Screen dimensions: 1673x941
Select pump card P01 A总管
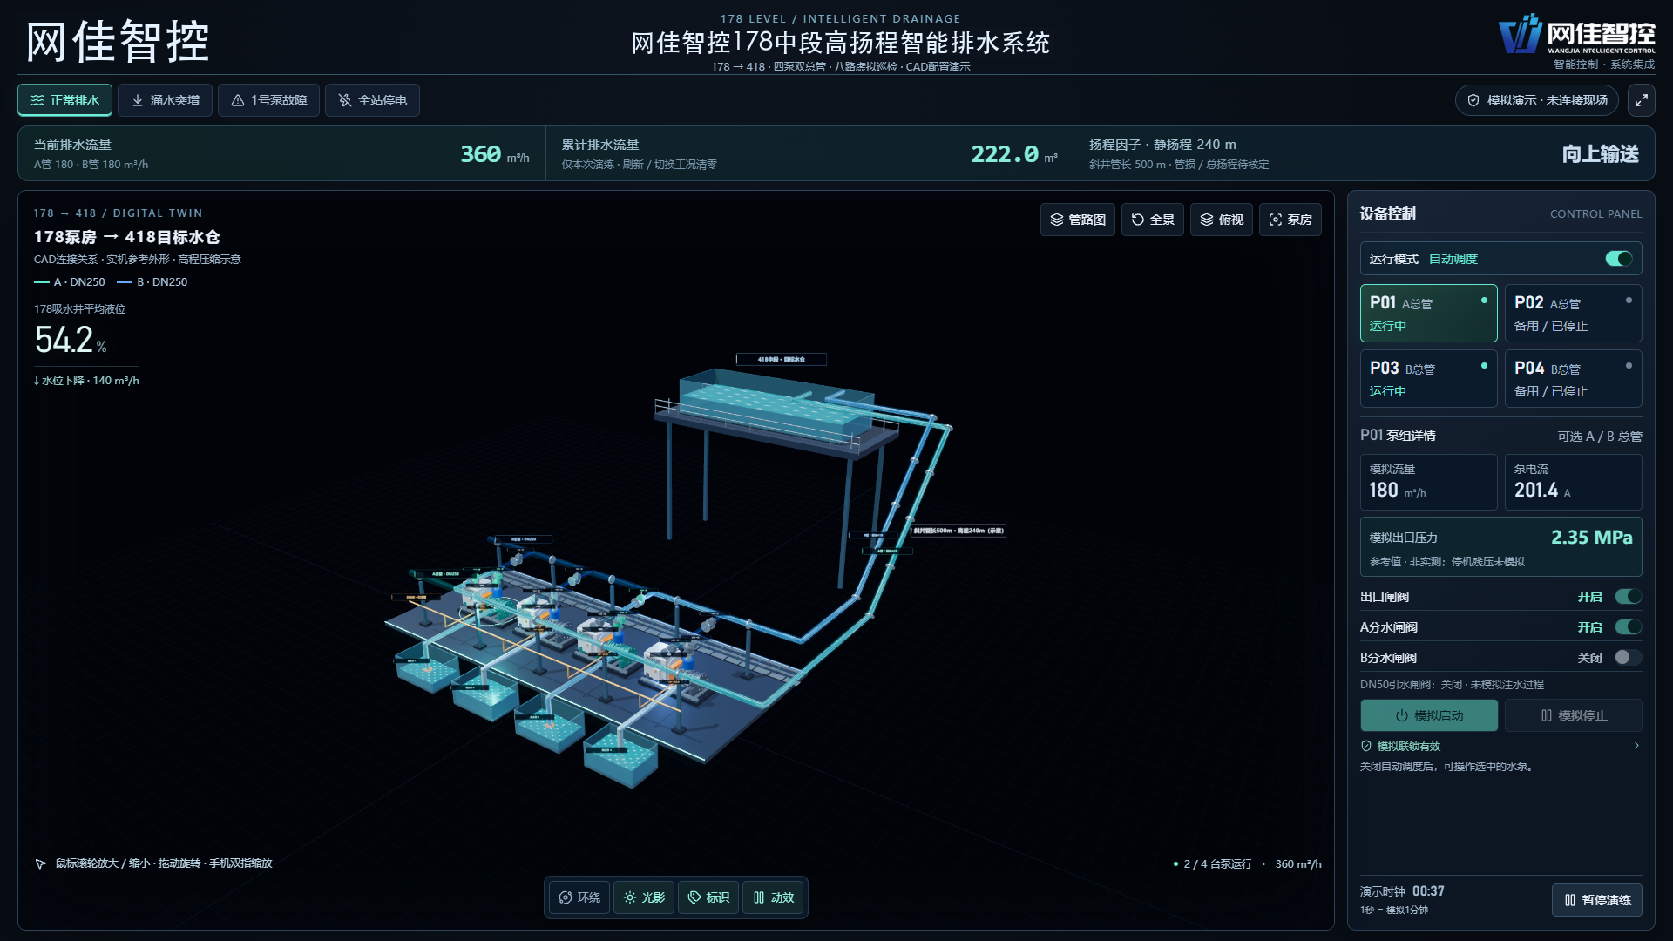(x=1429, y=314)
